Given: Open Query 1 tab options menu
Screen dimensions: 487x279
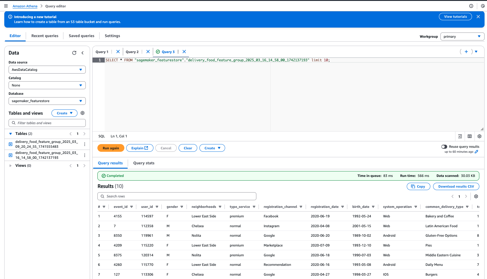Looking at the screenshot, I should point(111,52).
